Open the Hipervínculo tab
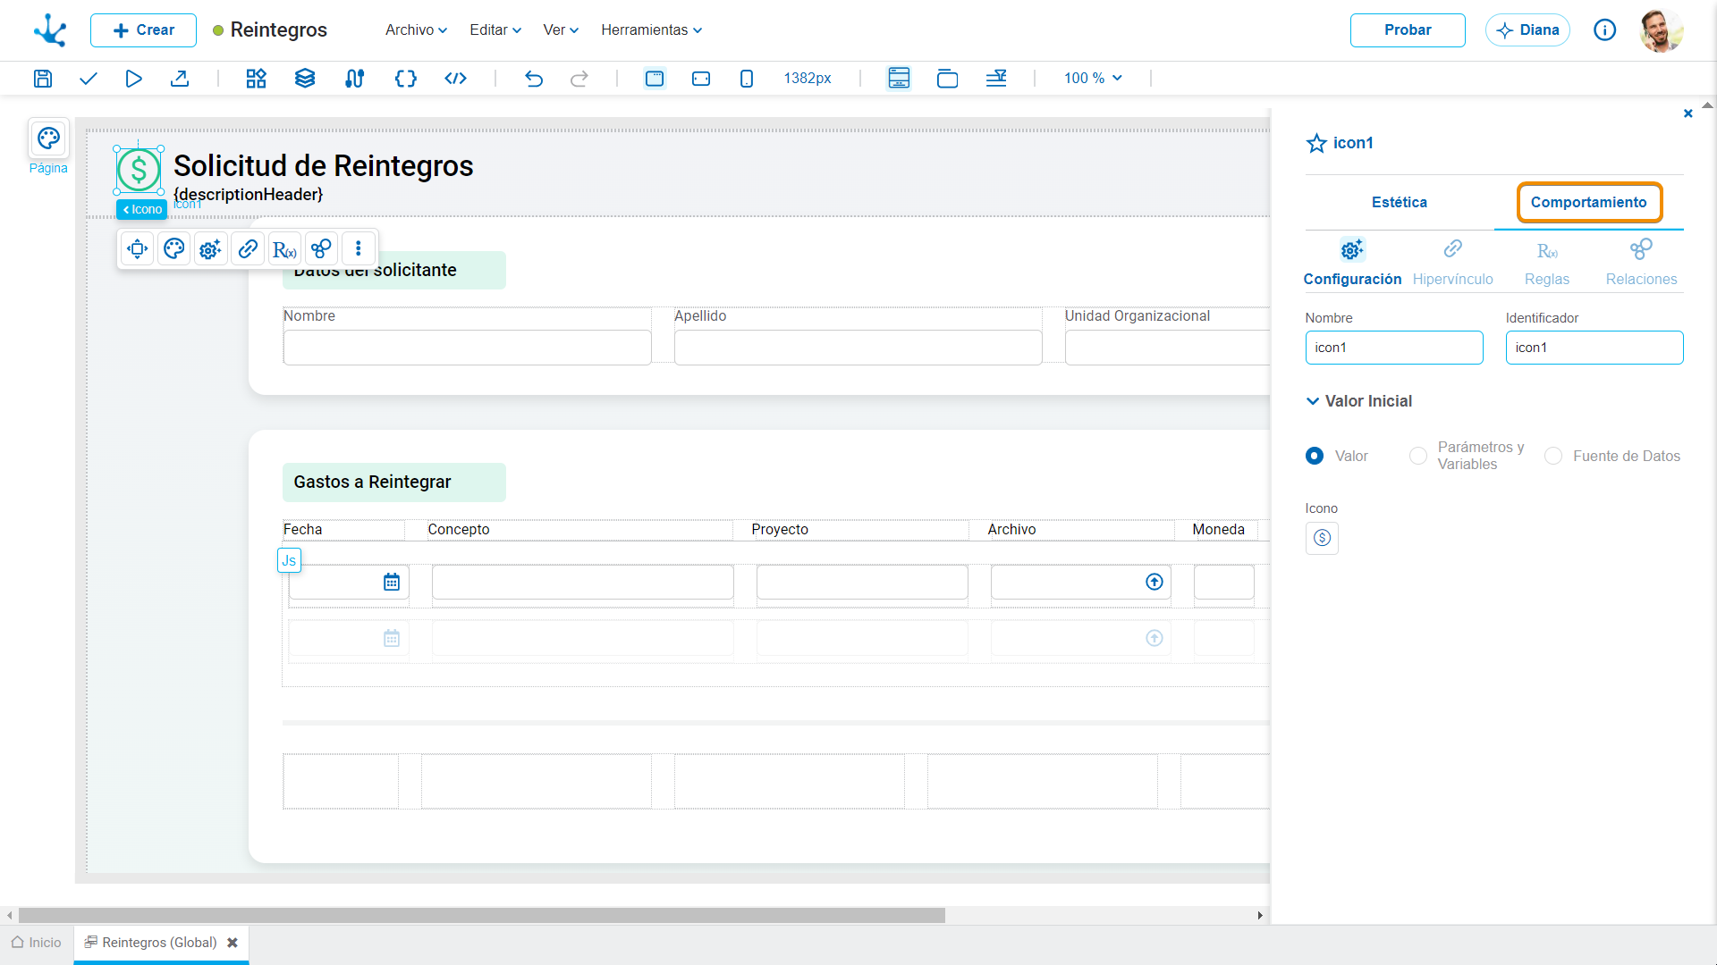This screenshot has height=965, width=1717. point(1453,264)
